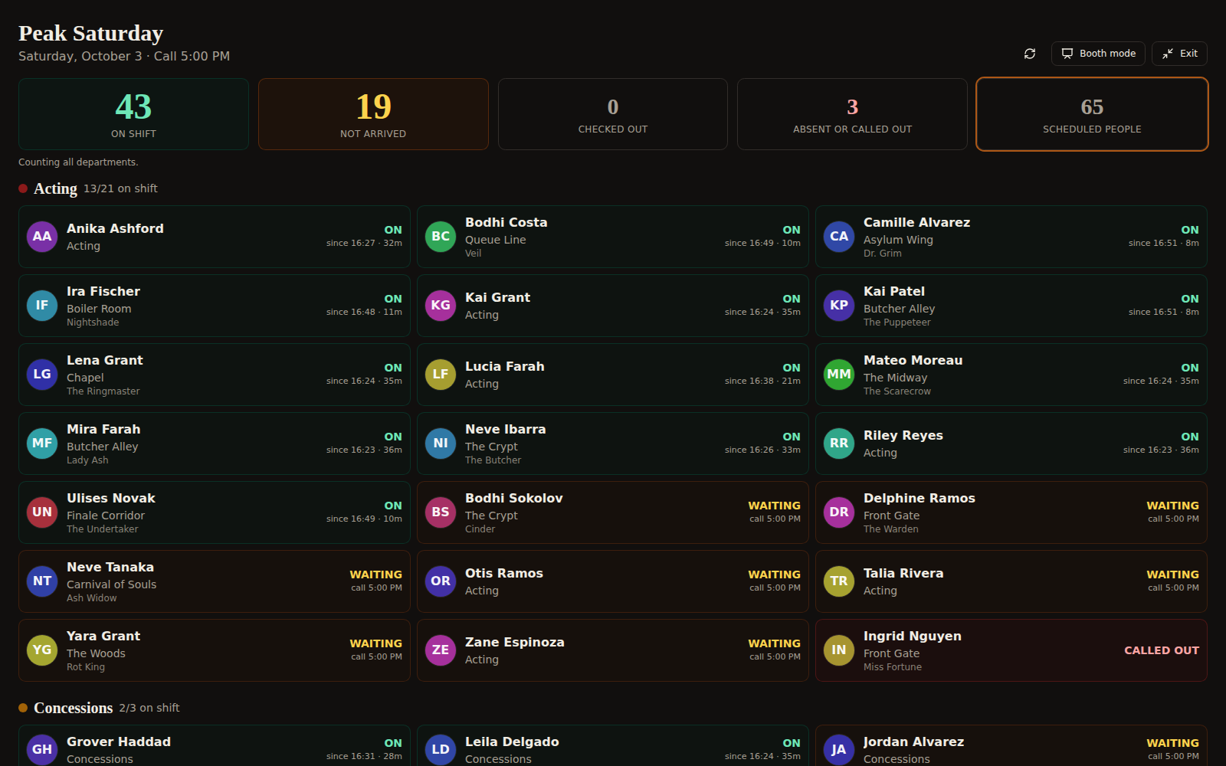
Task: Click Bodhi Sokolov's BS avatar
Action: 441,512
